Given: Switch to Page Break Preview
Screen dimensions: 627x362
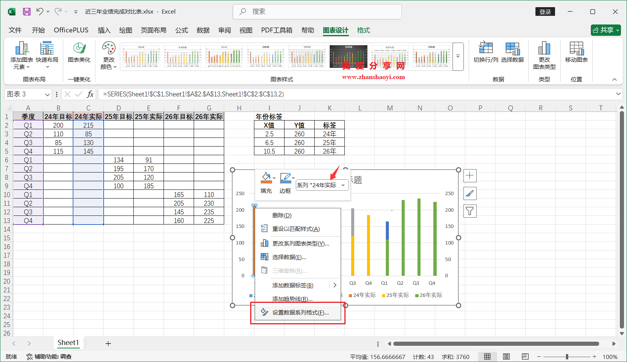Looking at the screenshot, I should click(525, 357).
